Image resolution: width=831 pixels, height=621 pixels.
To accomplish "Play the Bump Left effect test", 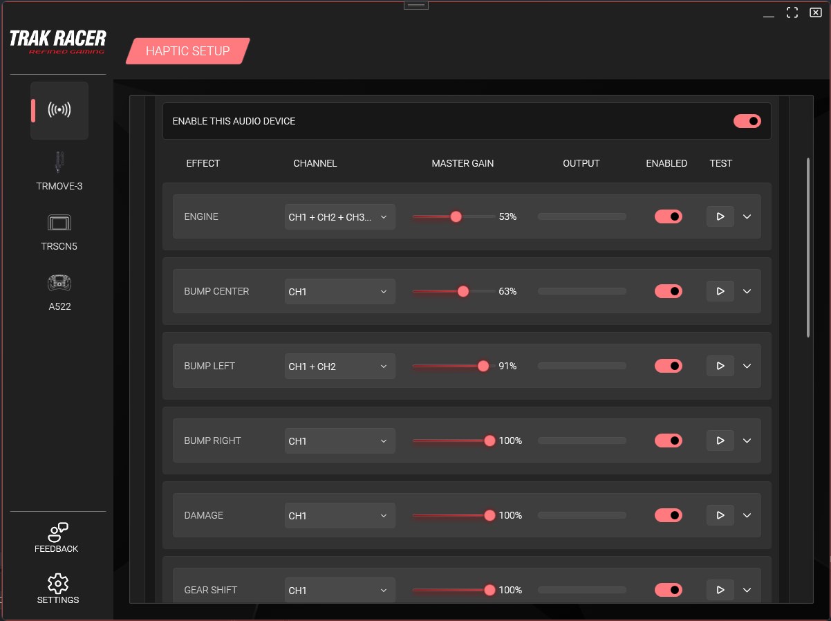I will (x=720, y=366).
